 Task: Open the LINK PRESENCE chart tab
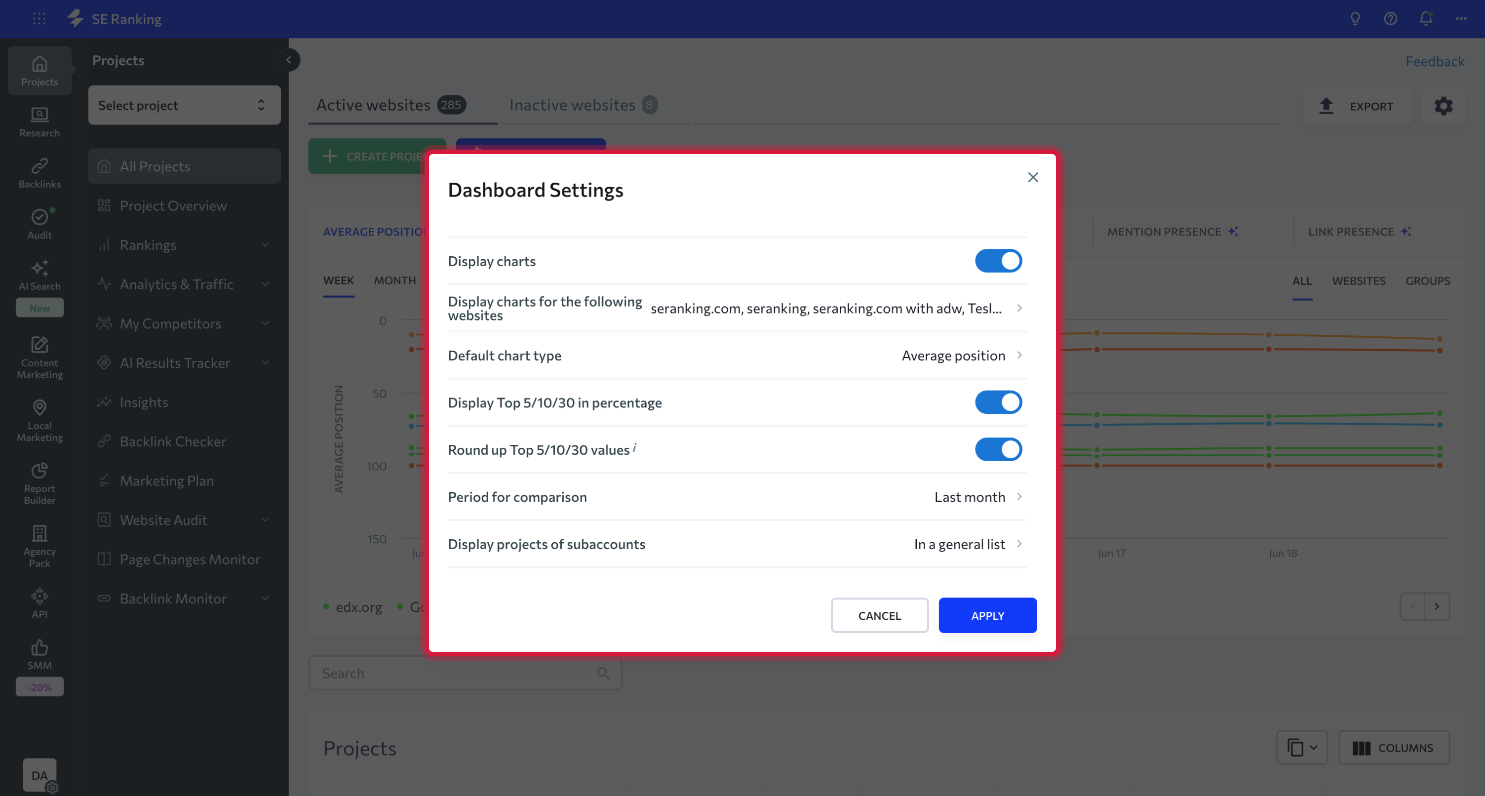point(1359,231)
